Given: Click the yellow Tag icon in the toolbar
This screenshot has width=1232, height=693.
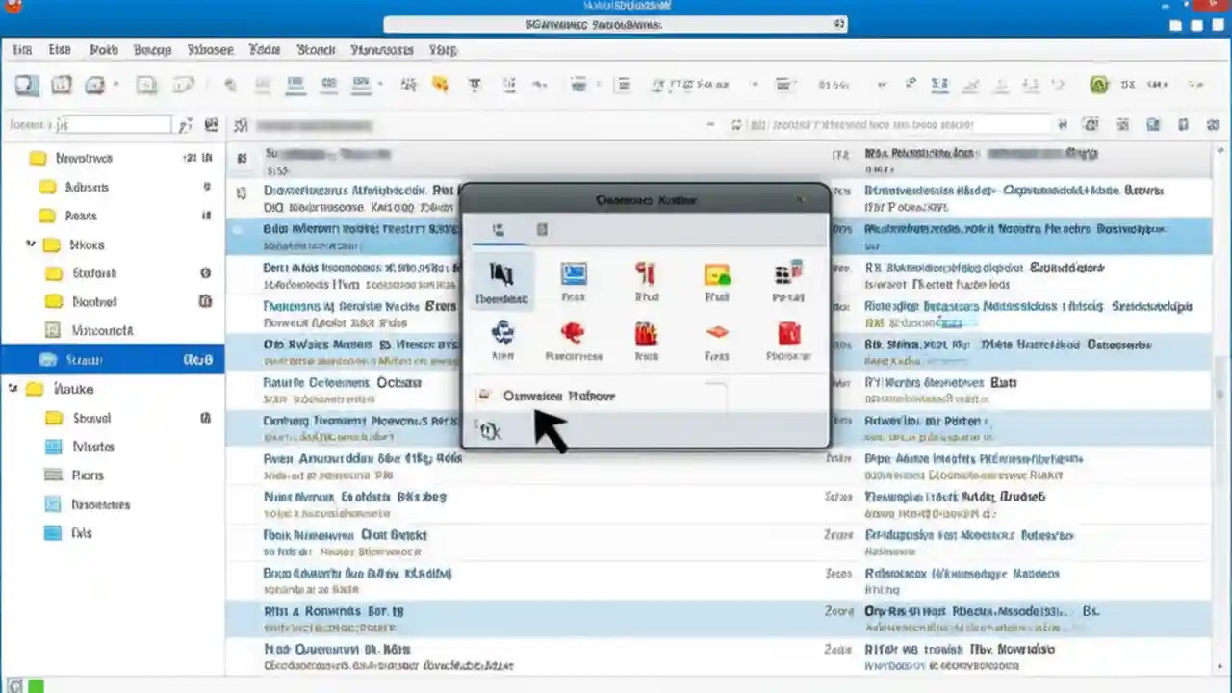Looking at the screenshot, I should (440, 85).
